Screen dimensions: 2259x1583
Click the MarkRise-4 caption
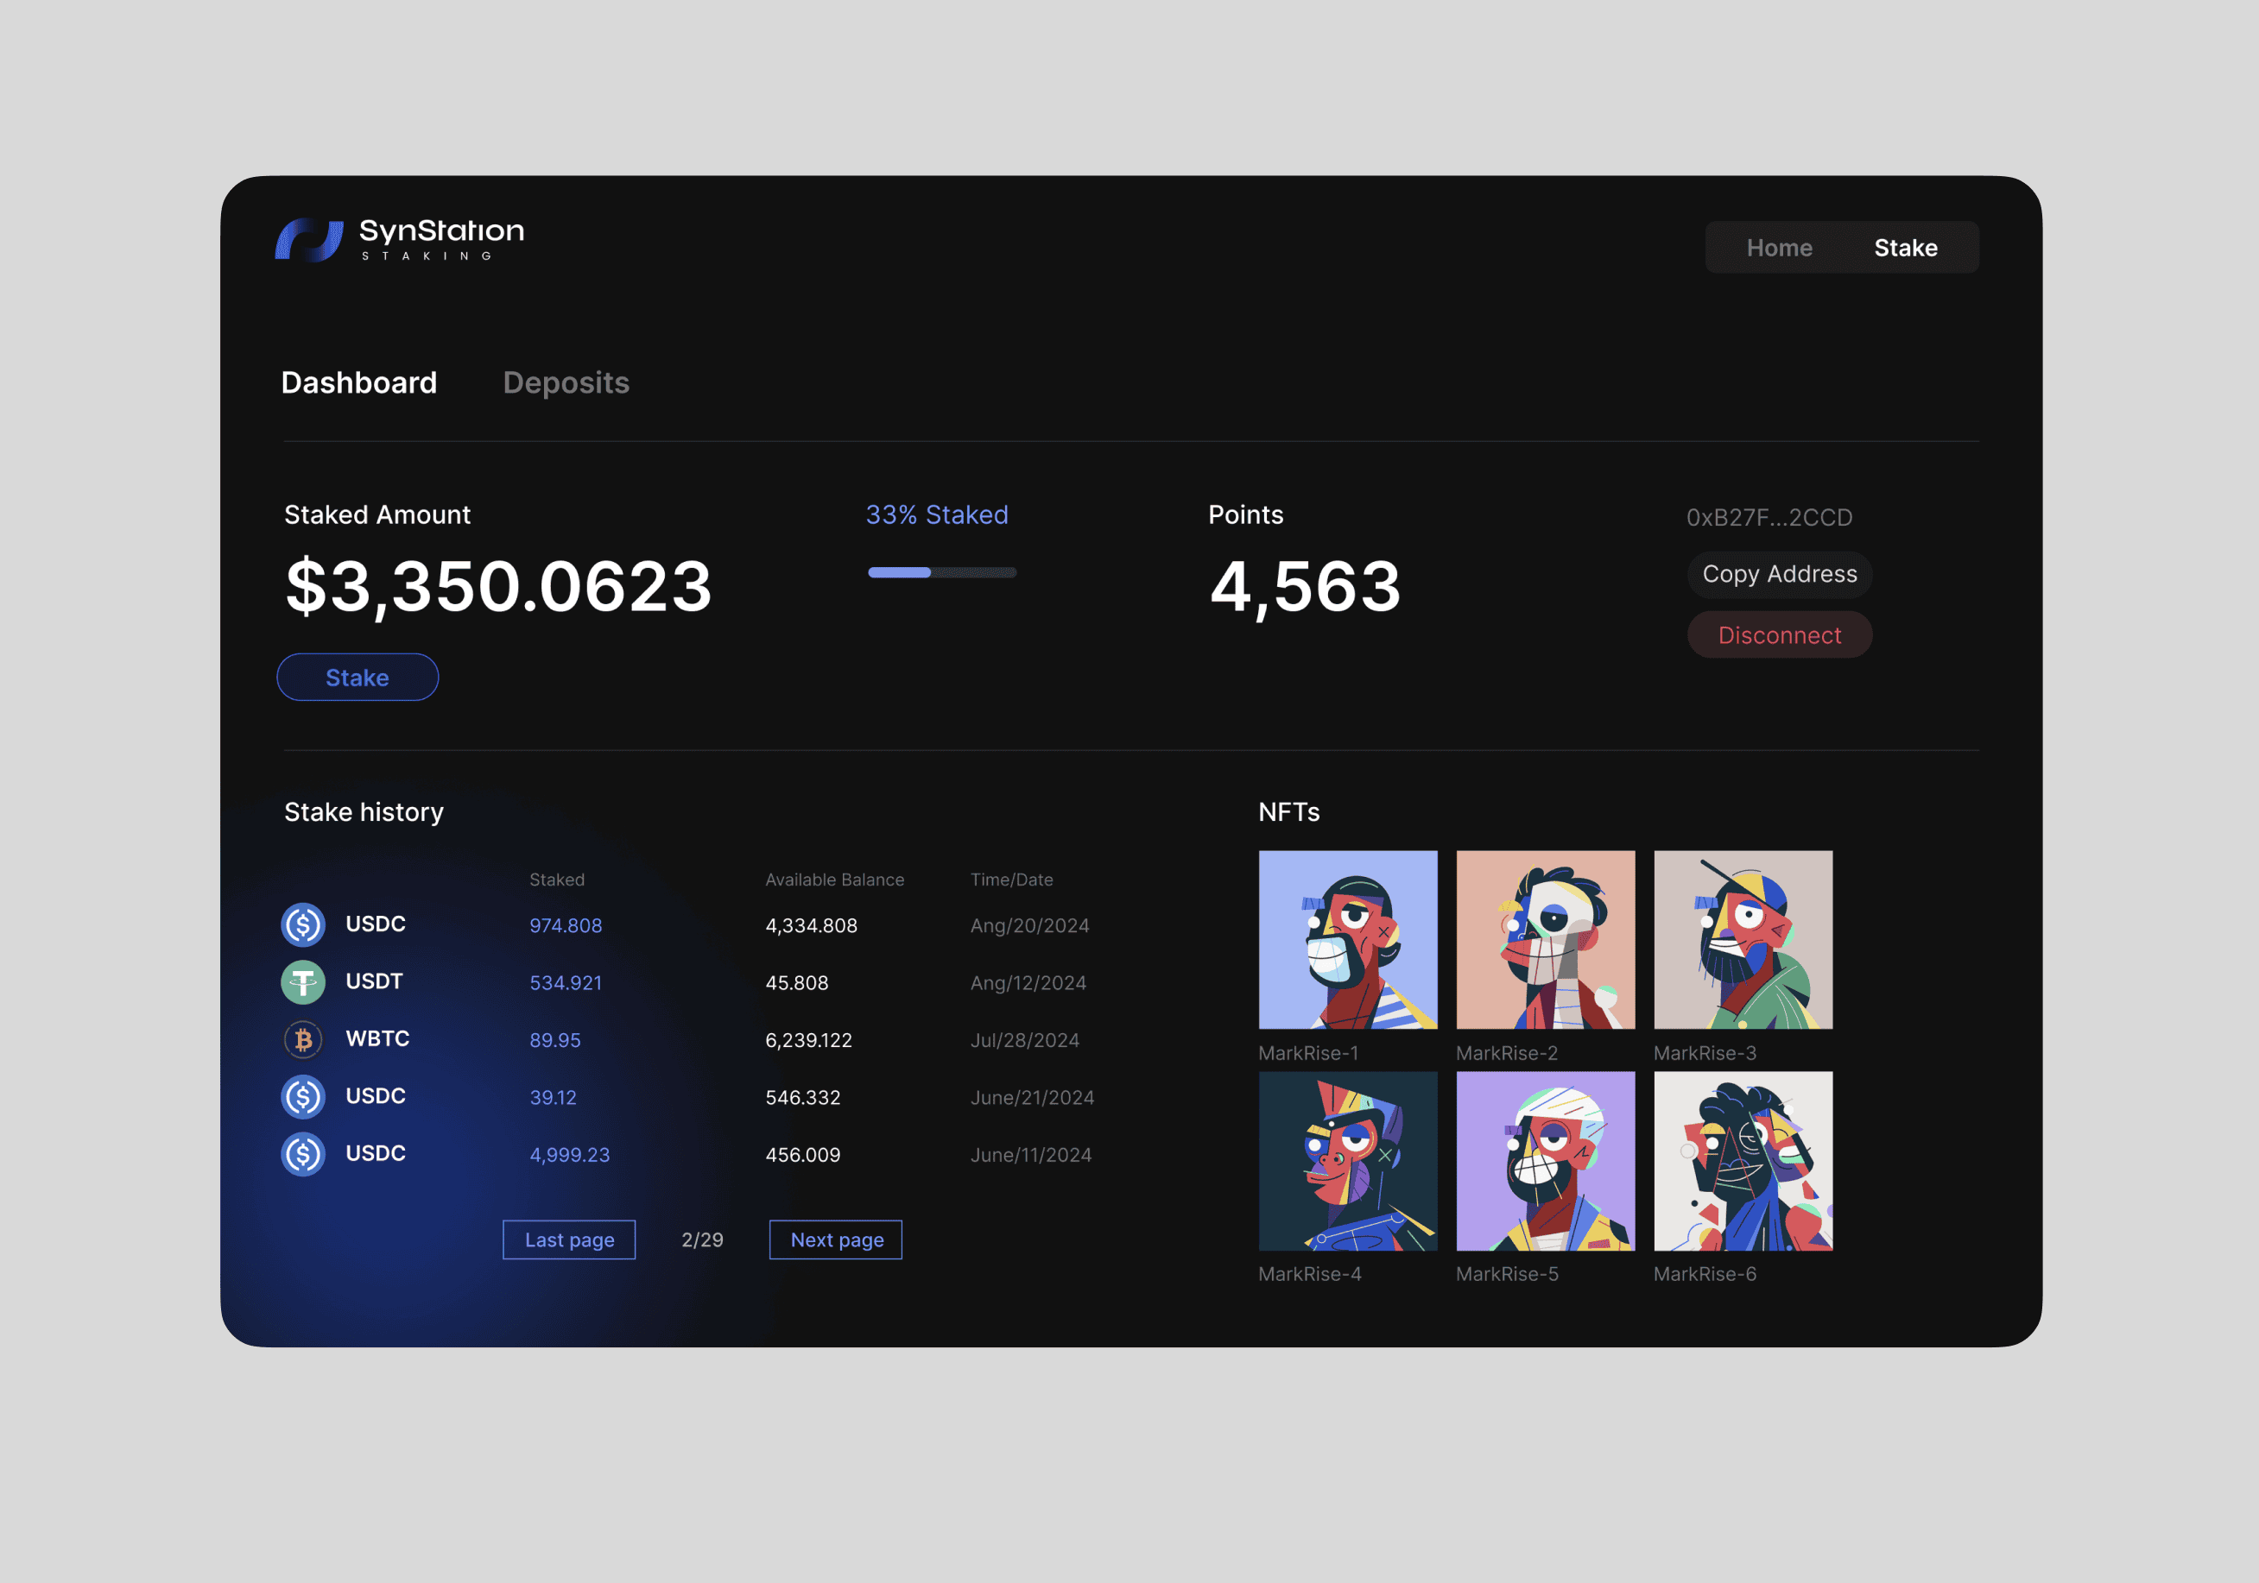tap(1310, 1273)
